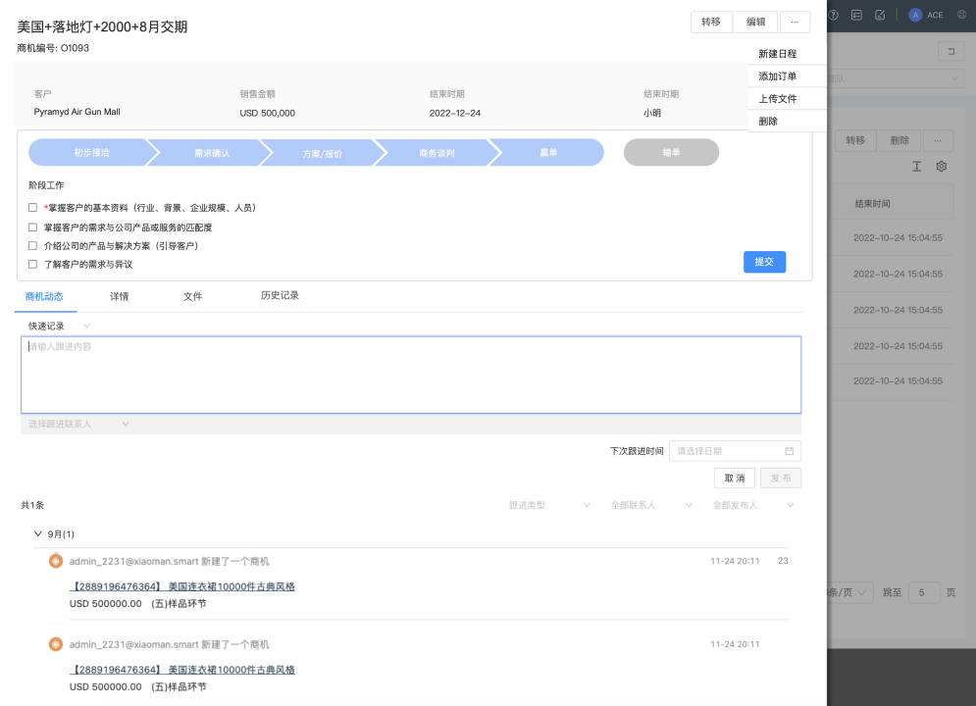Check 介绍公司的产品与解决方案 task checkbox
Viewport: 976px width, 706px height.
pyautogui.click(x=33, y=246)
